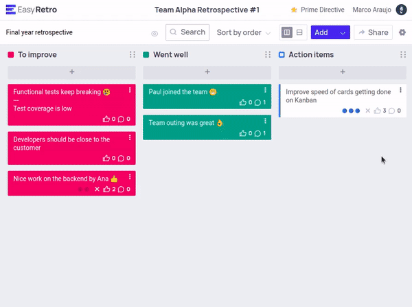The width and height of the screenshot is (412, 307).
Task: Remove vote with X on Nice work card
Action: pos(97,190)
